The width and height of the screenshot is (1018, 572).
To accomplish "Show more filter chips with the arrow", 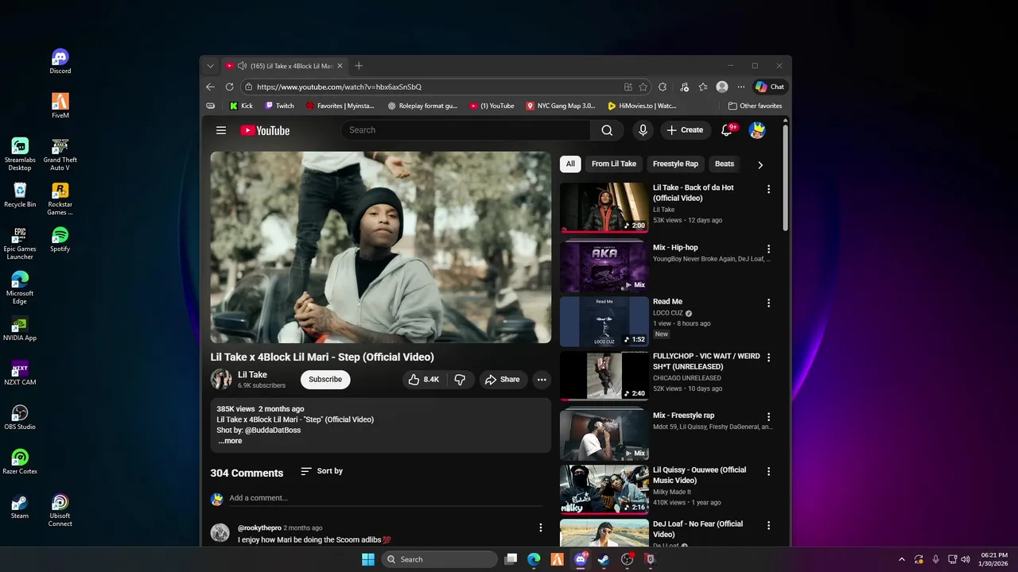I will pos(760,164).
